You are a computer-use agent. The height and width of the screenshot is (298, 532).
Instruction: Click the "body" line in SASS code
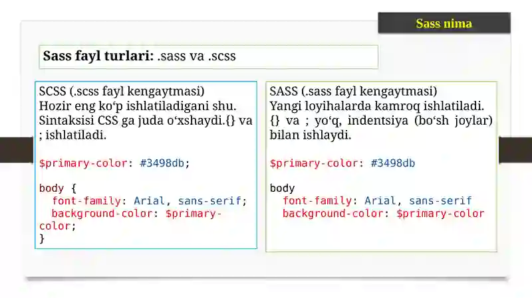click(282, 188)
